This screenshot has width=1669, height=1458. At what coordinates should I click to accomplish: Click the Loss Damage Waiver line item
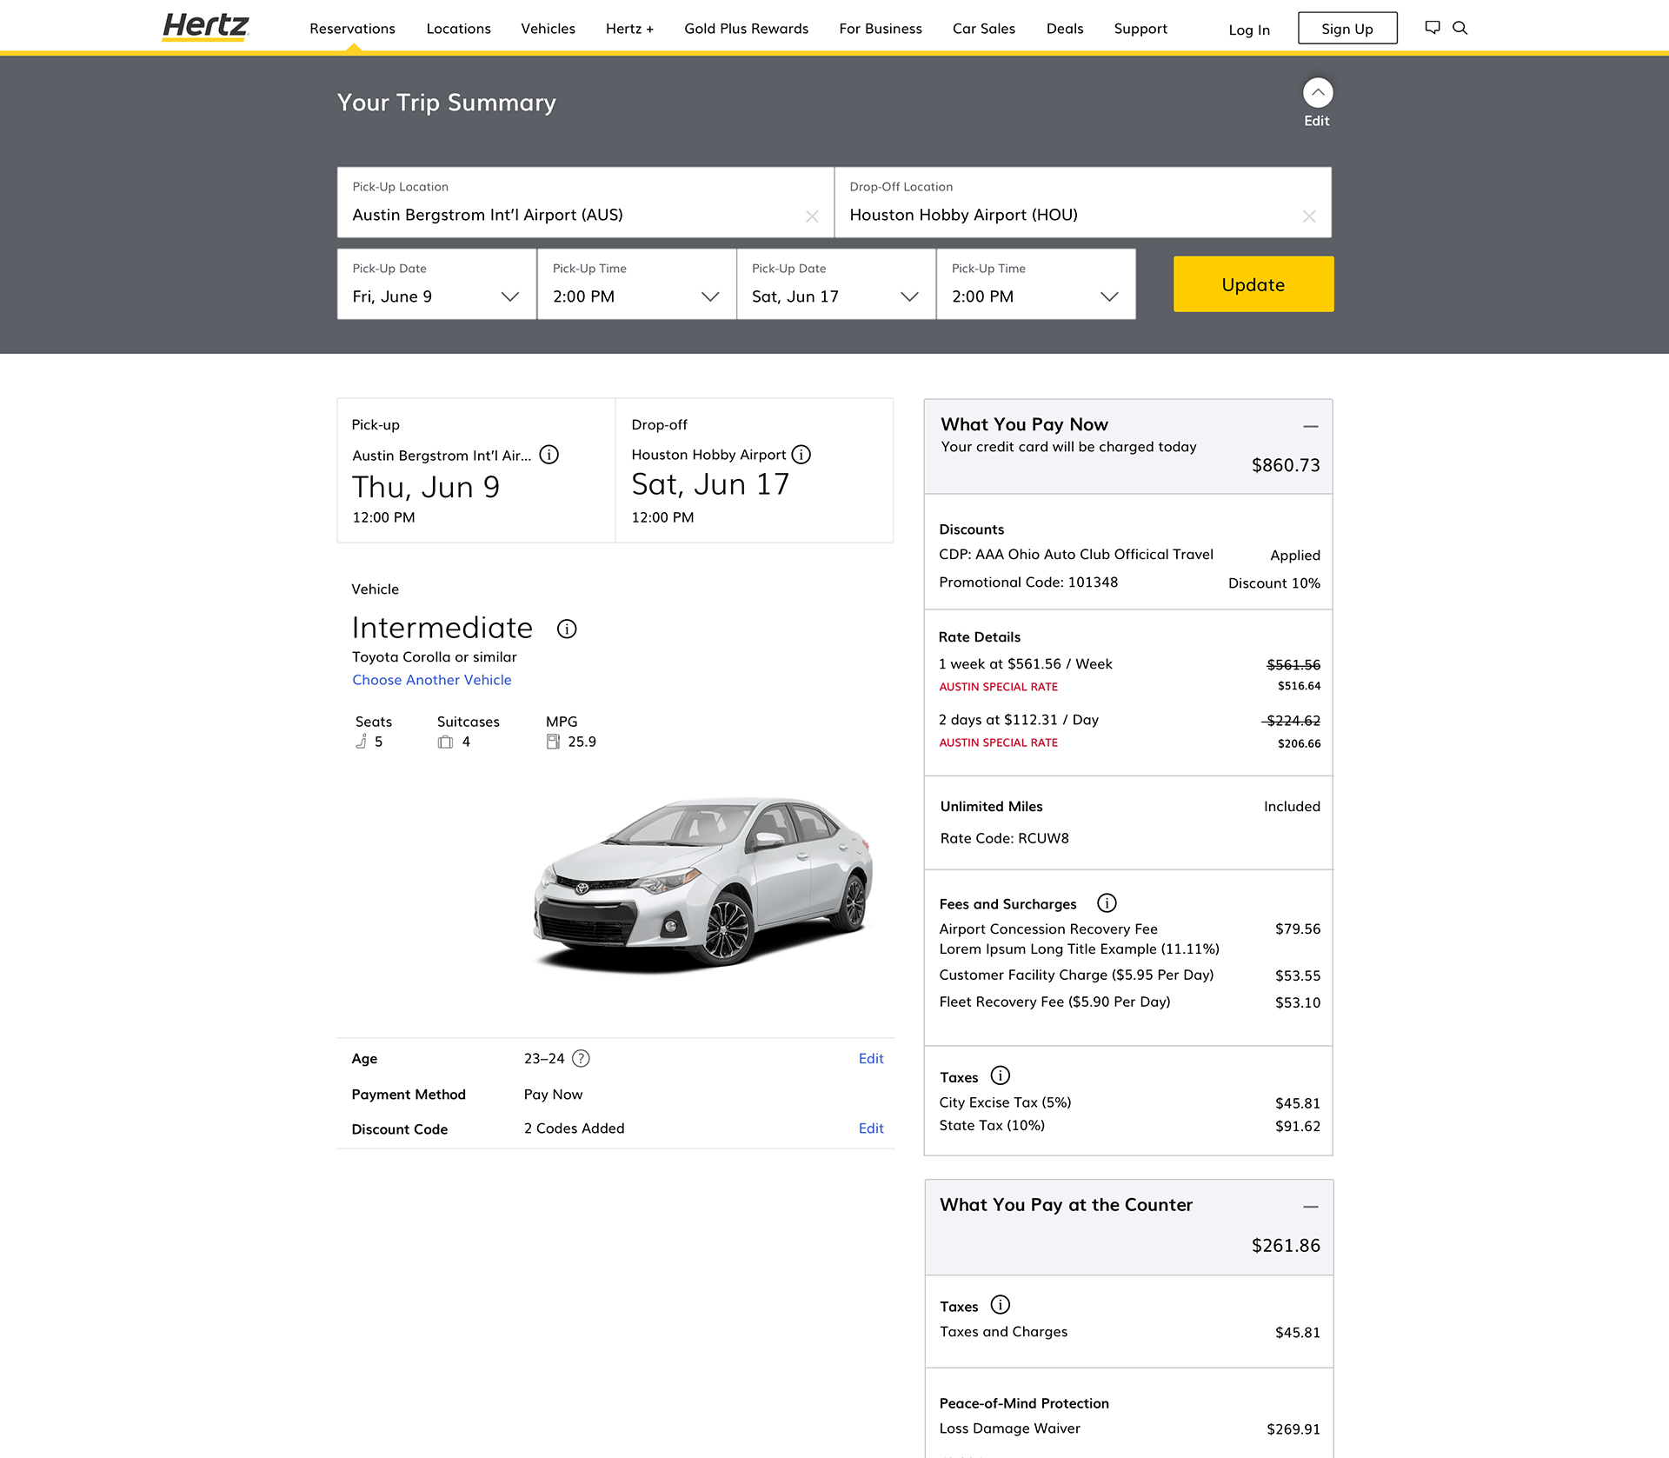tap(1129, 1428)
